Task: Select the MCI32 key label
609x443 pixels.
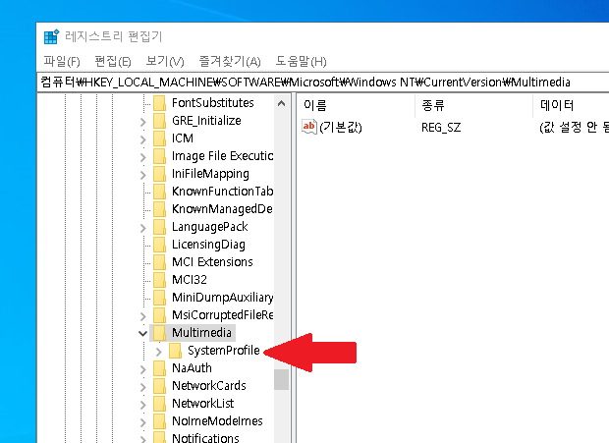Action: pos(190,280)
